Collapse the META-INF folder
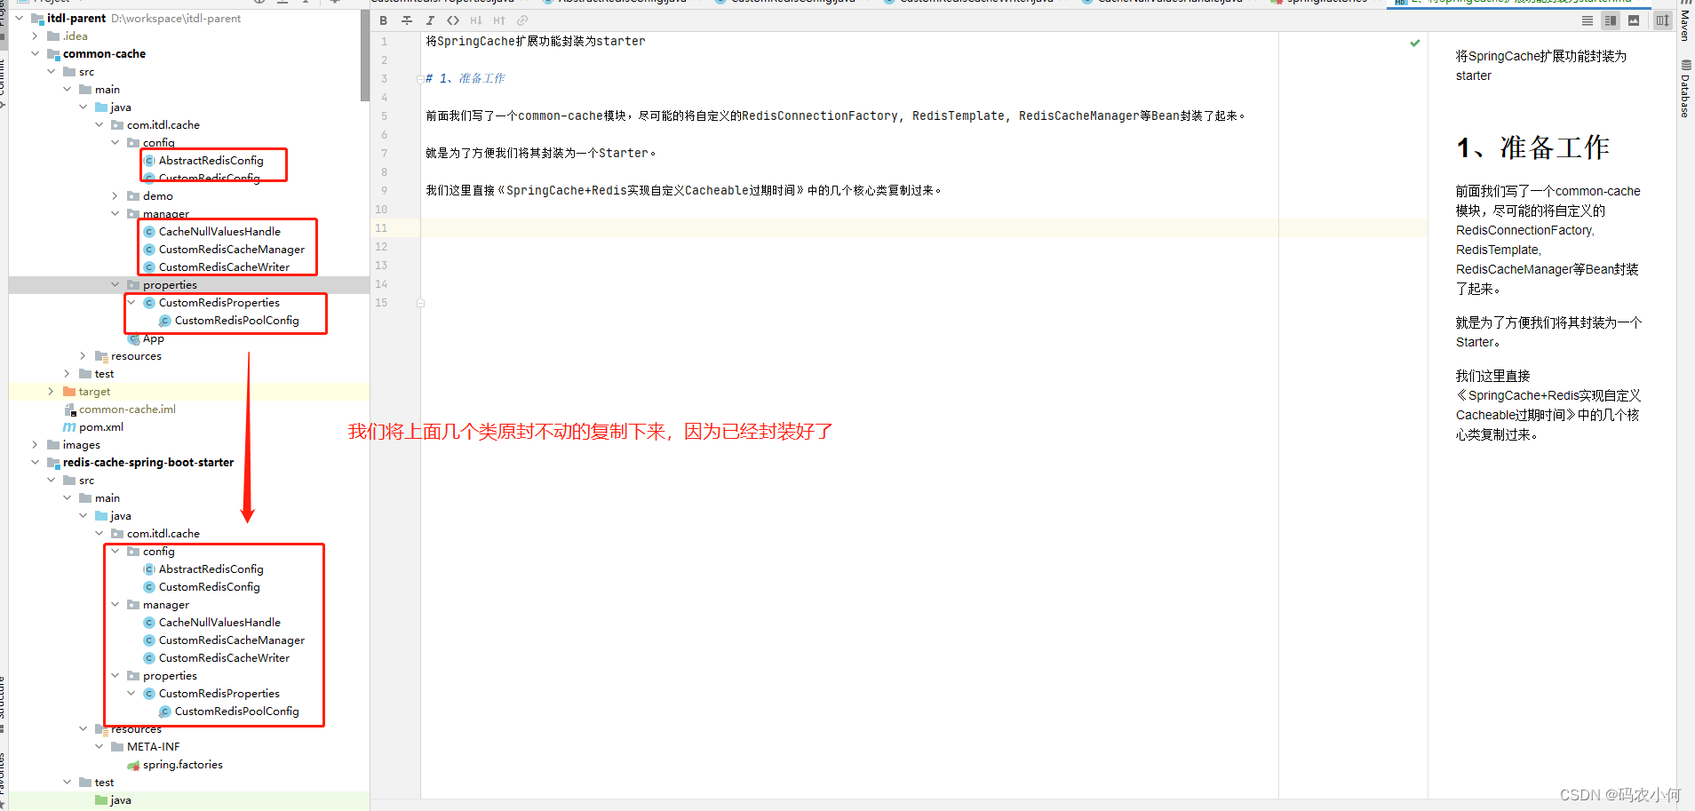 tap(99, 746)
